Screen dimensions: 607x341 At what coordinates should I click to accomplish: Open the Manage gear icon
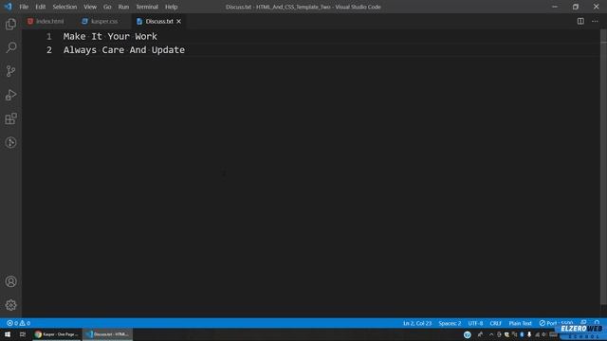[10, 305]
